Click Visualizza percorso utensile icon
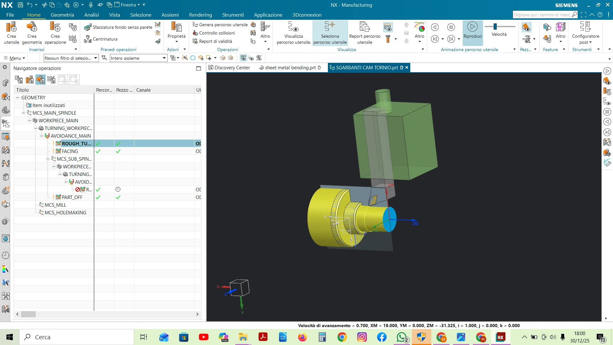613x345 pixels. click(293, 33)
